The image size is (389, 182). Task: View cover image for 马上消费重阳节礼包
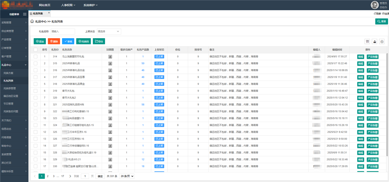pyautogui.click(x=110, y=56)
